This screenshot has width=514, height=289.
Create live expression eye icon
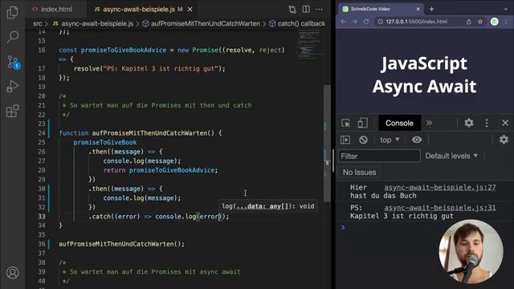(x=417, y=140)
